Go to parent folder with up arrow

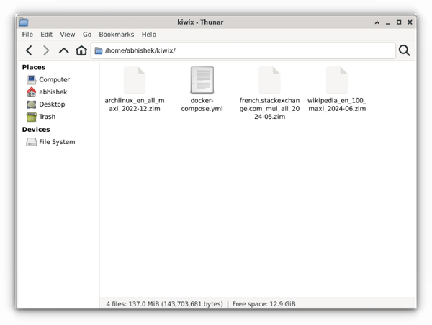pos(64,50)
